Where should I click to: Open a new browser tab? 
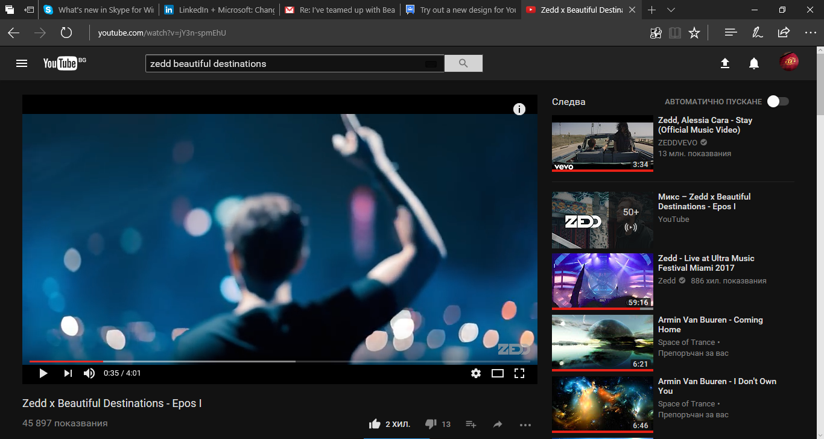click(x=651, y=10)
